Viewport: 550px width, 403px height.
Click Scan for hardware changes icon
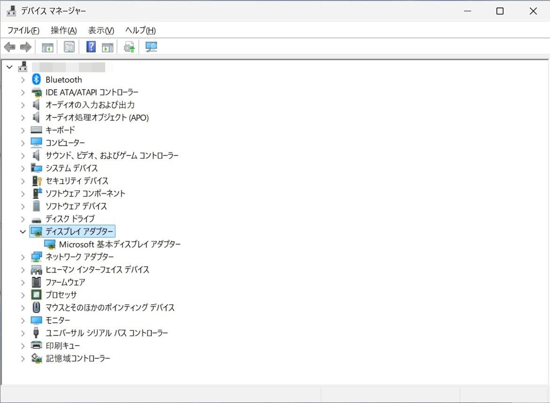click(151, 47)
